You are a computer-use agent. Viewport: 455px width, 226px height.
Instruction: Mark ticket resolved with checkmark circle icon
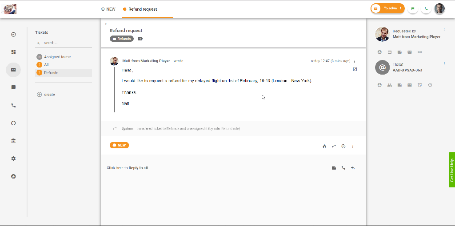click(343, 146)
